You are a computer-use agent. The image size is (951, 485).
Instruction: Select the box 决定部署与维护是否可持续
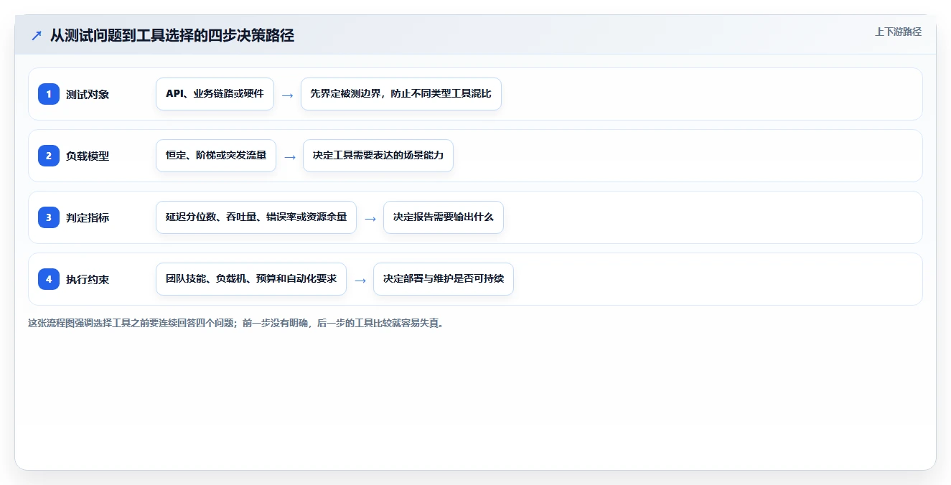(x=444, y=279)
